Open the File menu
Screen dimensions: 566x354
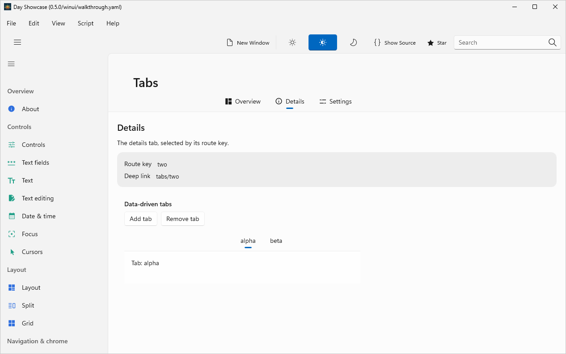[11, 23]
